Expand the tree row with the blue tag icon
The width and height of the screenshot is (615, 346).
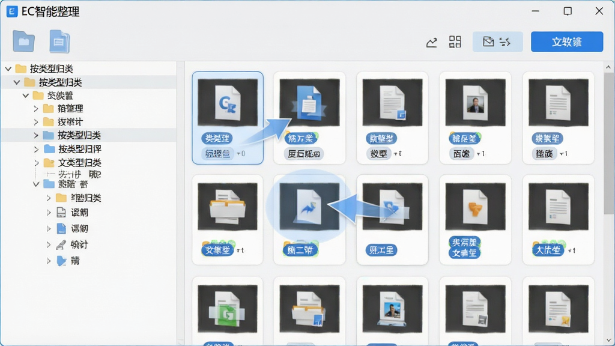click(49, 261)
